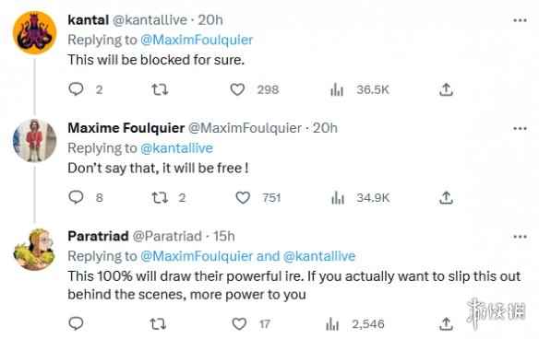View analytics showing 34.9K views

[x=338, y=198]
